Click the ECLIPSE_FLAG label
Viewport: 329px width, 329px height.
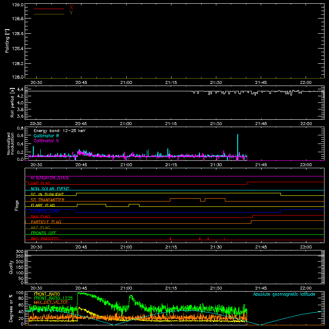point(45,211)
